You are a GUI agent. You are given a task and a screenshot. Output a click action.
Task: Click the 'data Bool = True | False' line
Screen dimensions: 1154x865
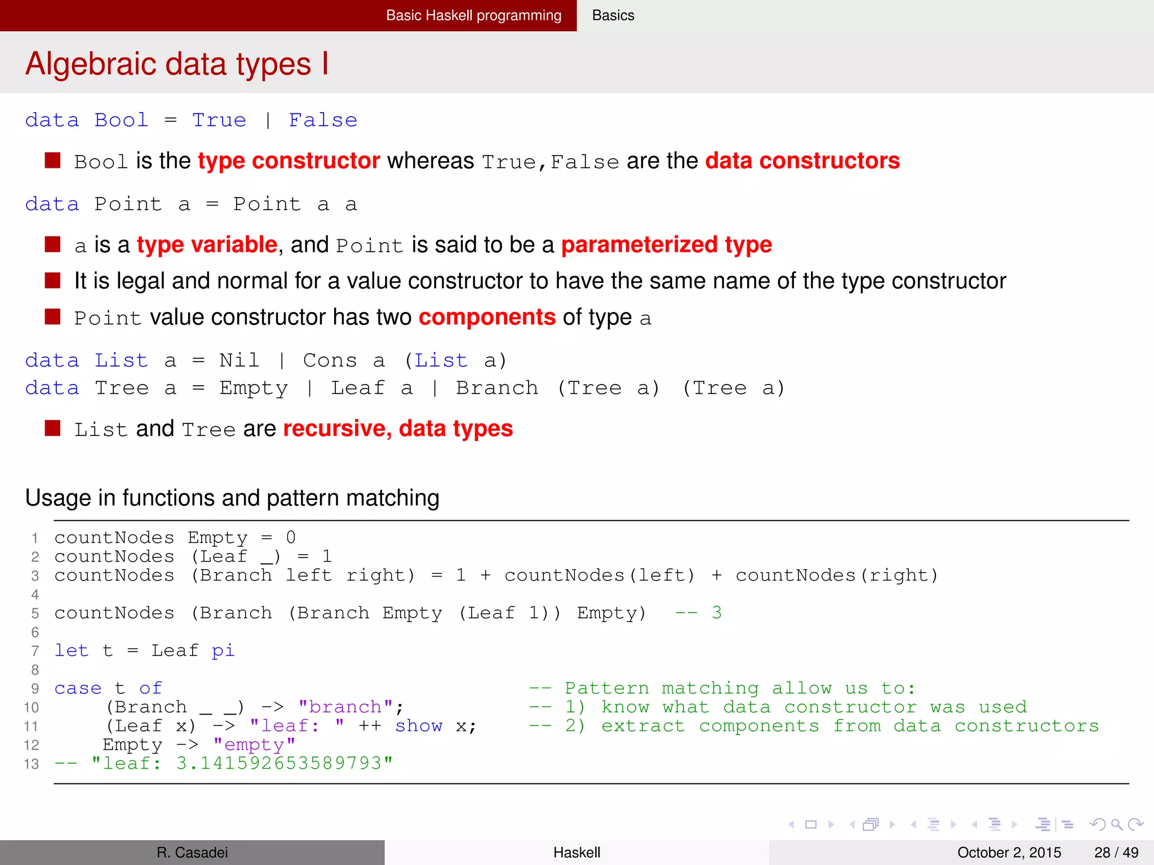point(192,120)
